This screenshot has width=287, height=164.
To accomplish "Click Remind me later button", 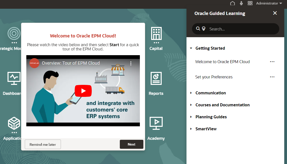I will point(43,144).
